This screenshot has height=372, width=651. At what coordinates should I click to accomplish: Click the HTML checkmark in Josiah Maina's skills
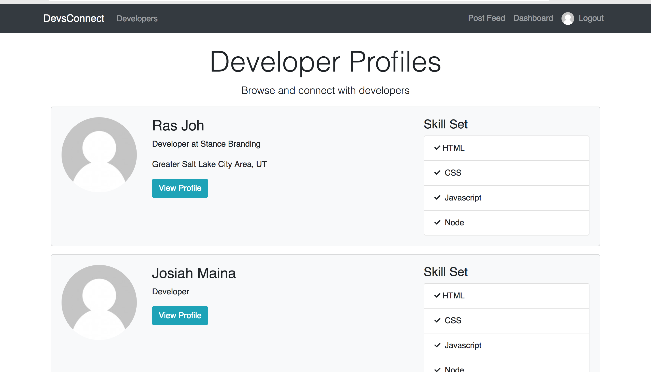pos(437,295)
